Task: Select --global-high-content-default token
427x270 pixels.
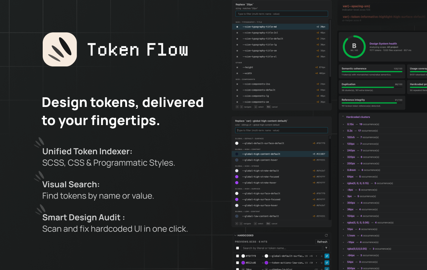Action: (280, 154)
